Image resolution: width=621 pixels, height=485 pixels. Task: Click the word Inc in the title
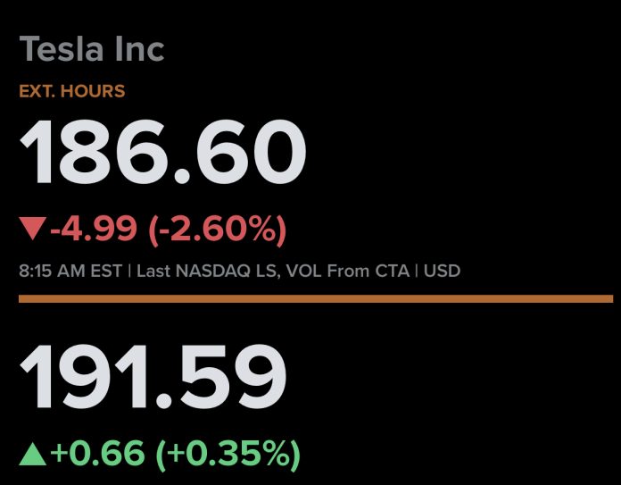point(135,49)
